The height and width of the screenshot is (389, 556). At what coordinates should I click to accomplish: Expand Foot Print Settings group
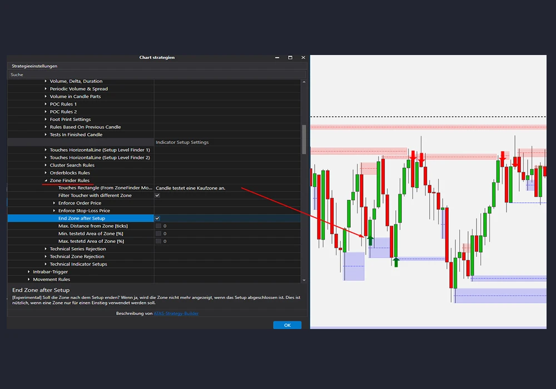click(46, 119)
